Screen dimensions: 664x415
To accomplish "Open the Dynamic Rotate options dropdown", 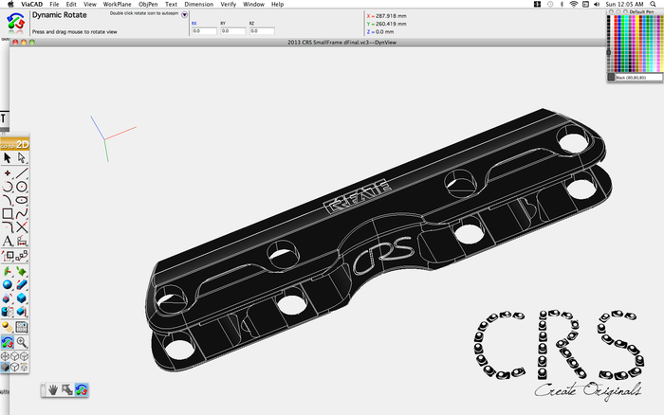I will 184,15.
